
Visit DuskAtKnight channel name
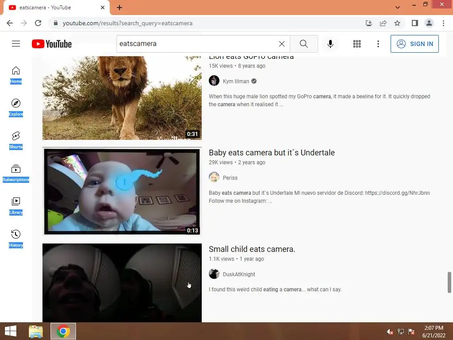pos(239,274)
